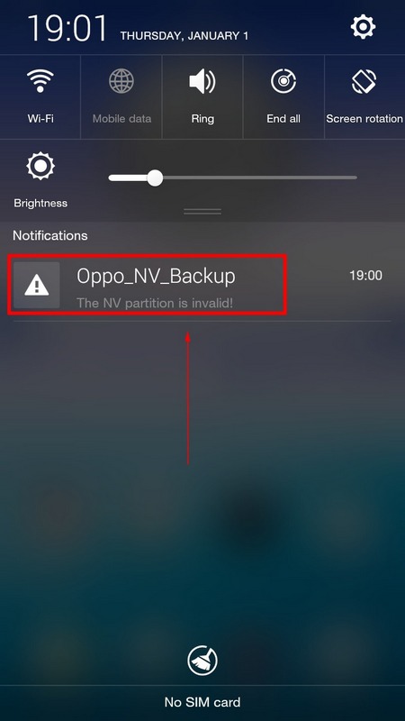Click the Notifications header label
Image resolution: width=405 pixels, height=721 pixels.
[50, 235]
